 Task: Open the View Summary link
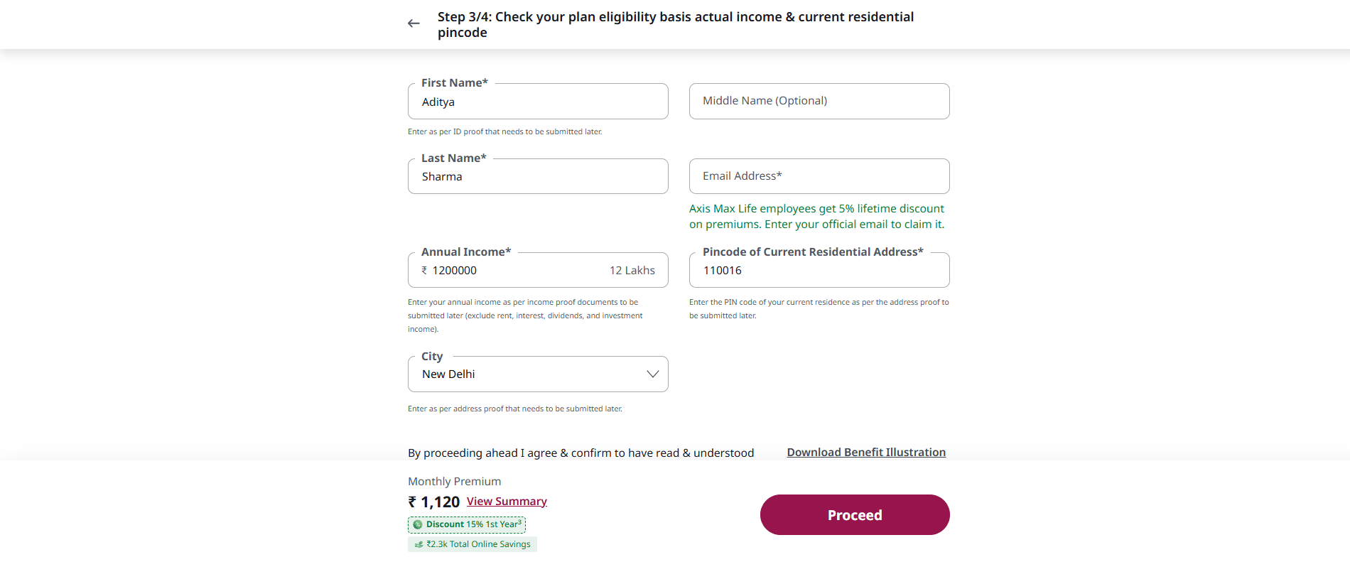[507, 502]
